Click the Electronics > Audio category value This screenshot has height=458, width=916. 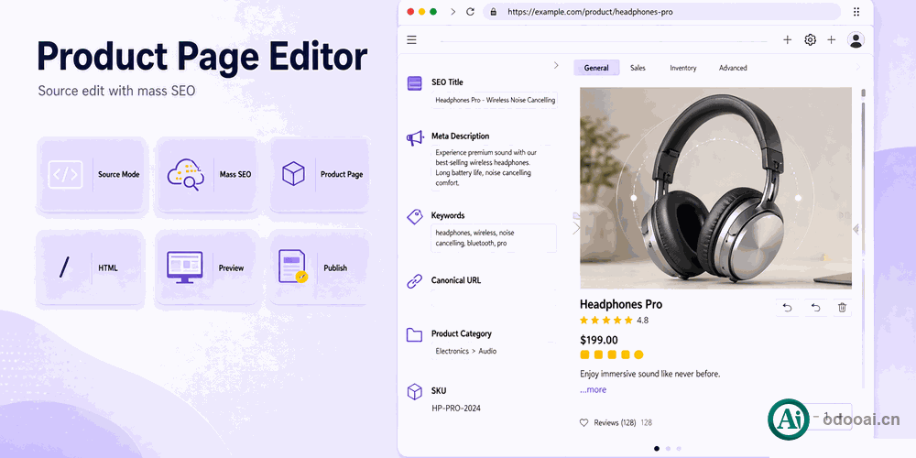point(466,351)
